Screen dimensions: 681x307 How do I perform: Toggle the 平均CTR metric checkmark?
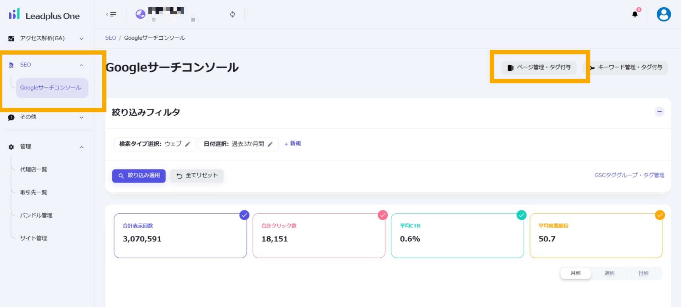tap(521, 215)
